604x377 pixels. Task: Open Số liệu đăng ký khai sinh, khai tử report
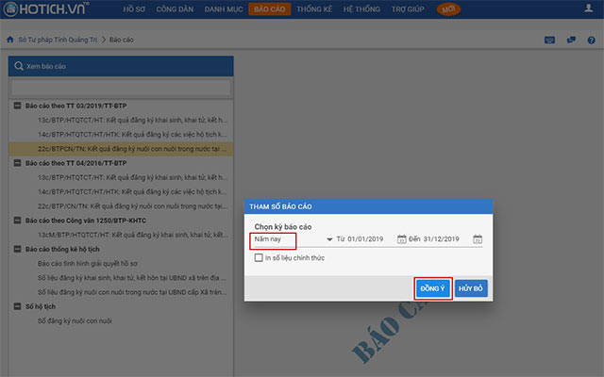(132, 278)
